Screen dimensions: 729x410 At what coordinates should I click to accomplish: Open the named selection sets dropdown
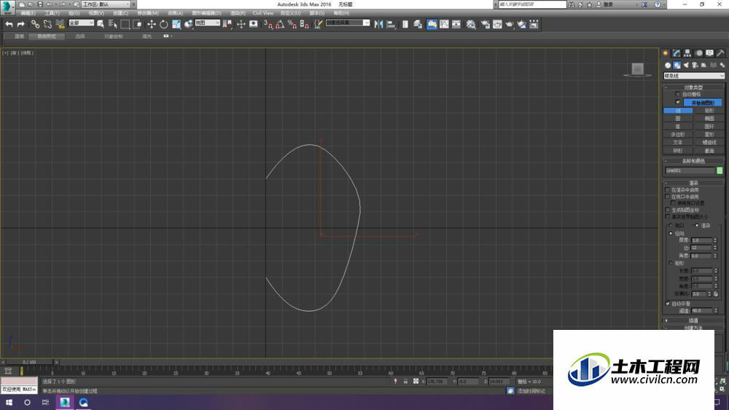(x=348, y=23)
